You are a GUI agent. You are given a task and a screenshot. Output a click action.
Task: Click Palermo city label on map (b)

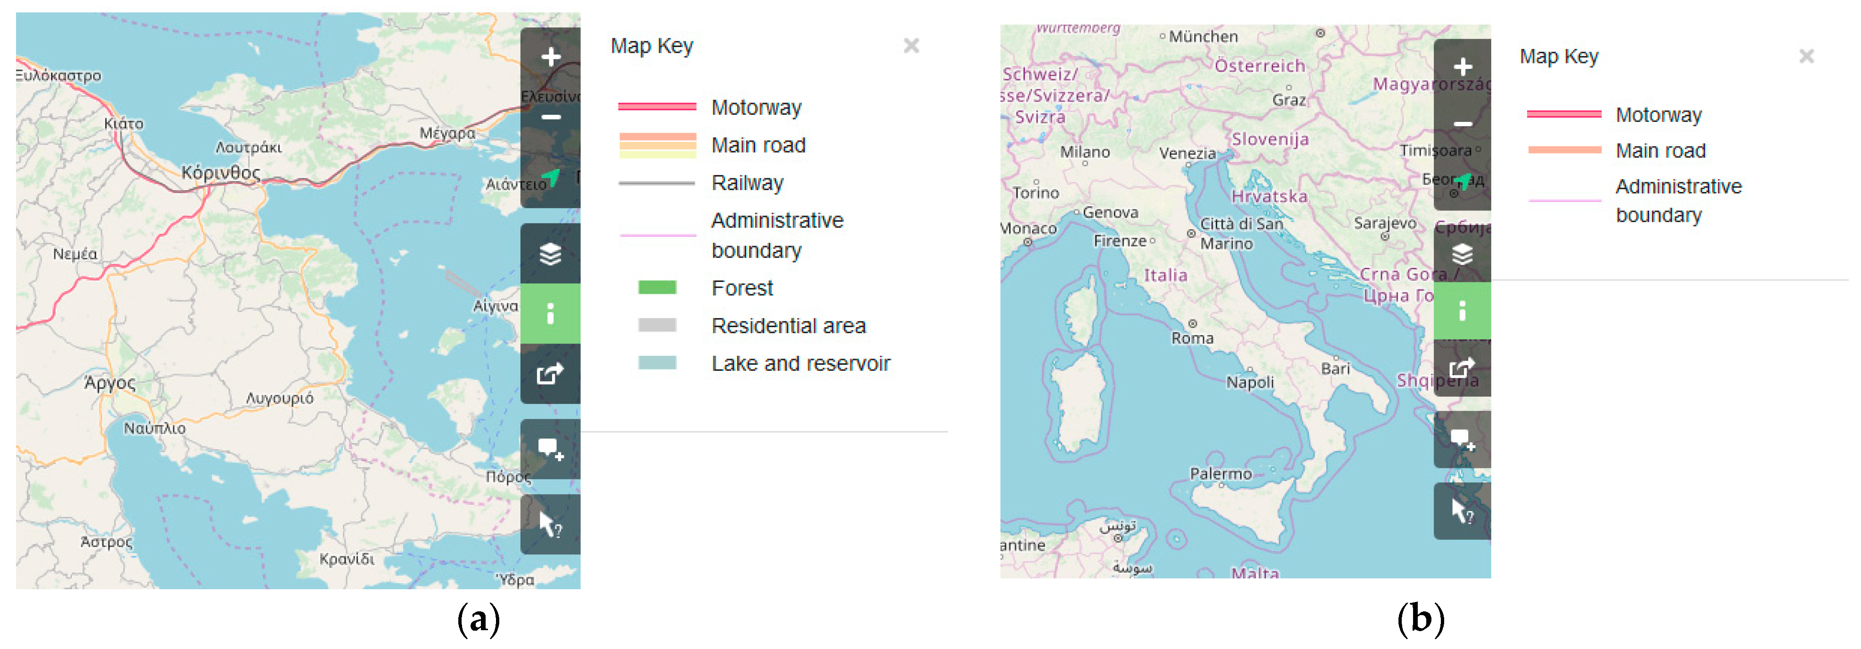pos(1220,474)
